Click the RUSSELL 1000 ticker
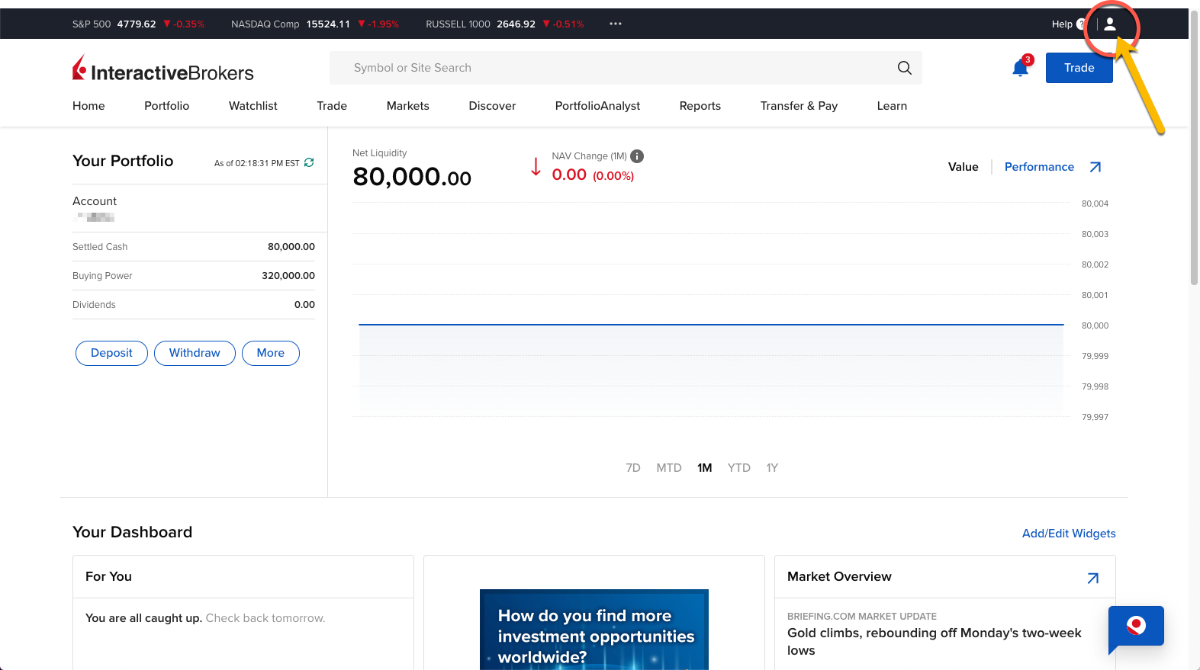This screenshot has height=670, width=1200. pos(505,24)
